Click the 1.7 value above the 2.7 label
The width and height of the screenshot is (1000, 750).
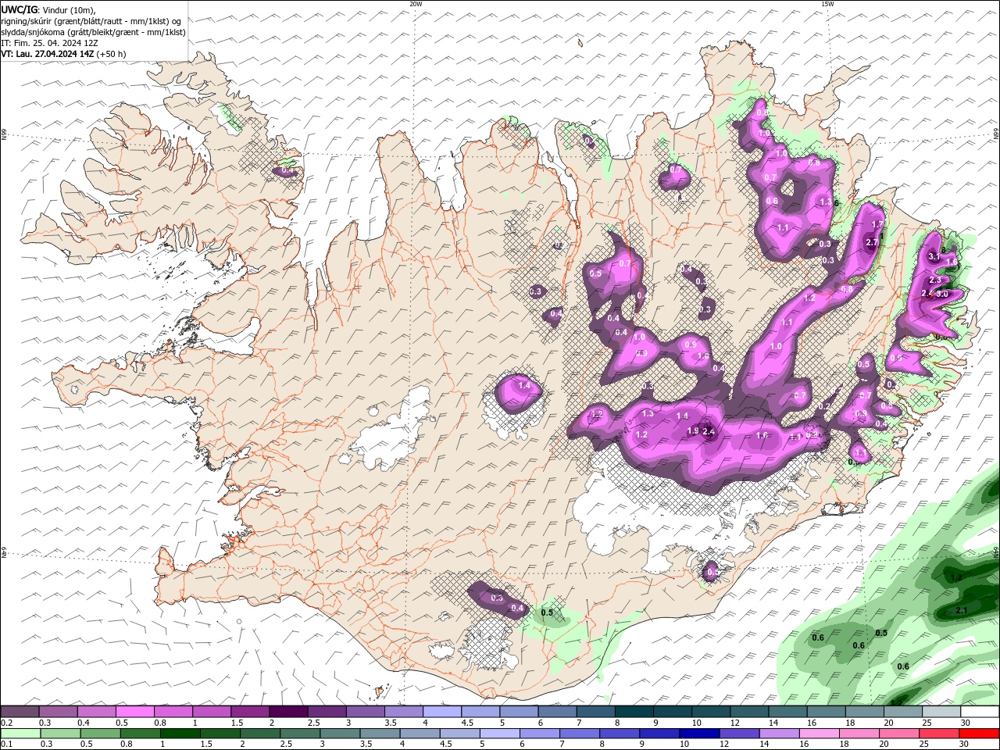point(877,224)
